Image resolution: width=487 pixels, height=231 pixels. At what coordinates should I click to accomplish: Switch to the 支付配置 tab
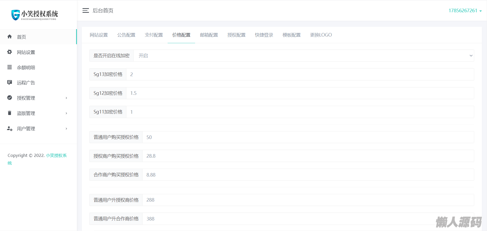pos(154,35)
